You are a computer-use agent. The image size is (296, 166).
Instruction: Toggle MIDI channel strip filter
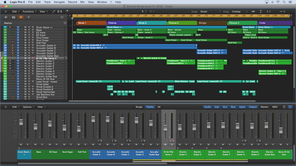click(x=275, y=107)
